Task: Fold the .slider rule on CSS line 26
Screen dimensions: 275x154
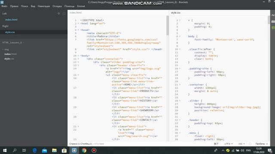Action: pos(180,101)
